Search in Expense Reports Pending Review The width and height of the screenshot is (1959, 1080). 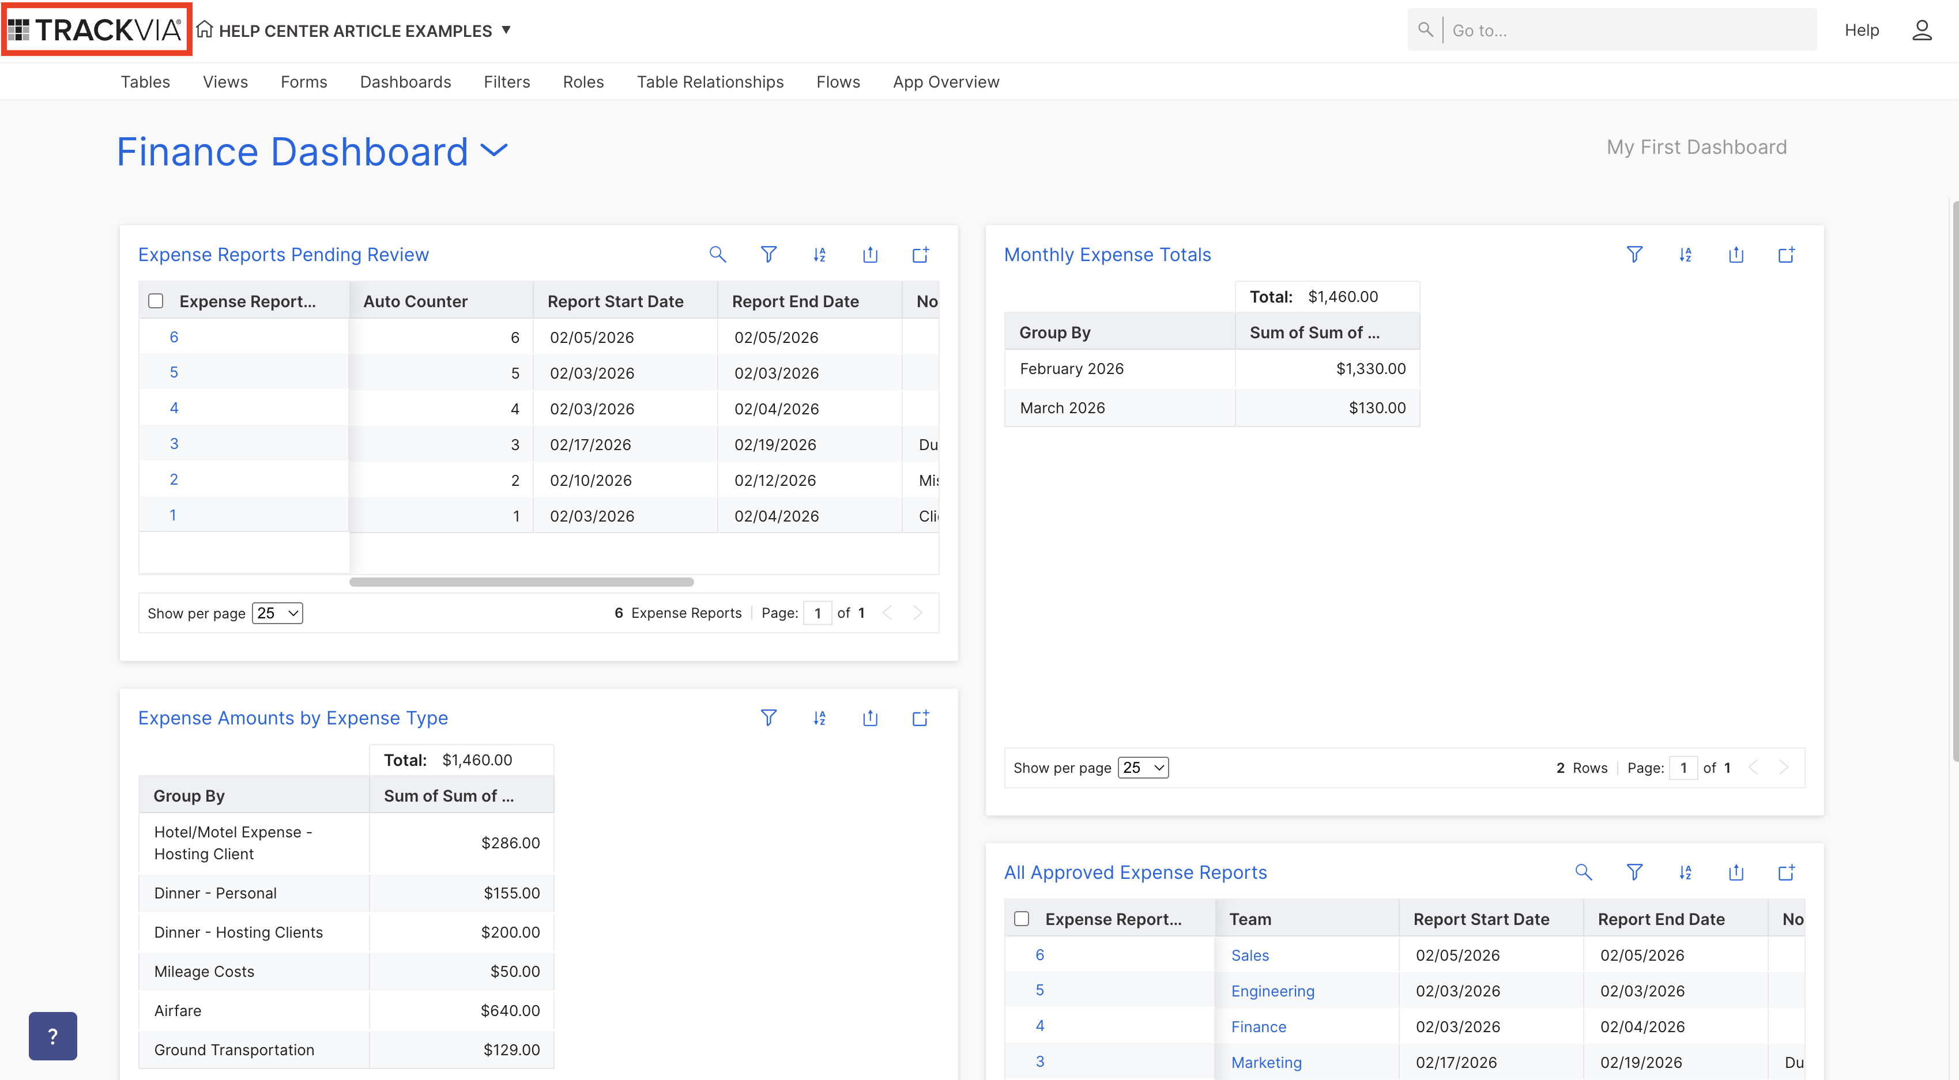[717, 255]
